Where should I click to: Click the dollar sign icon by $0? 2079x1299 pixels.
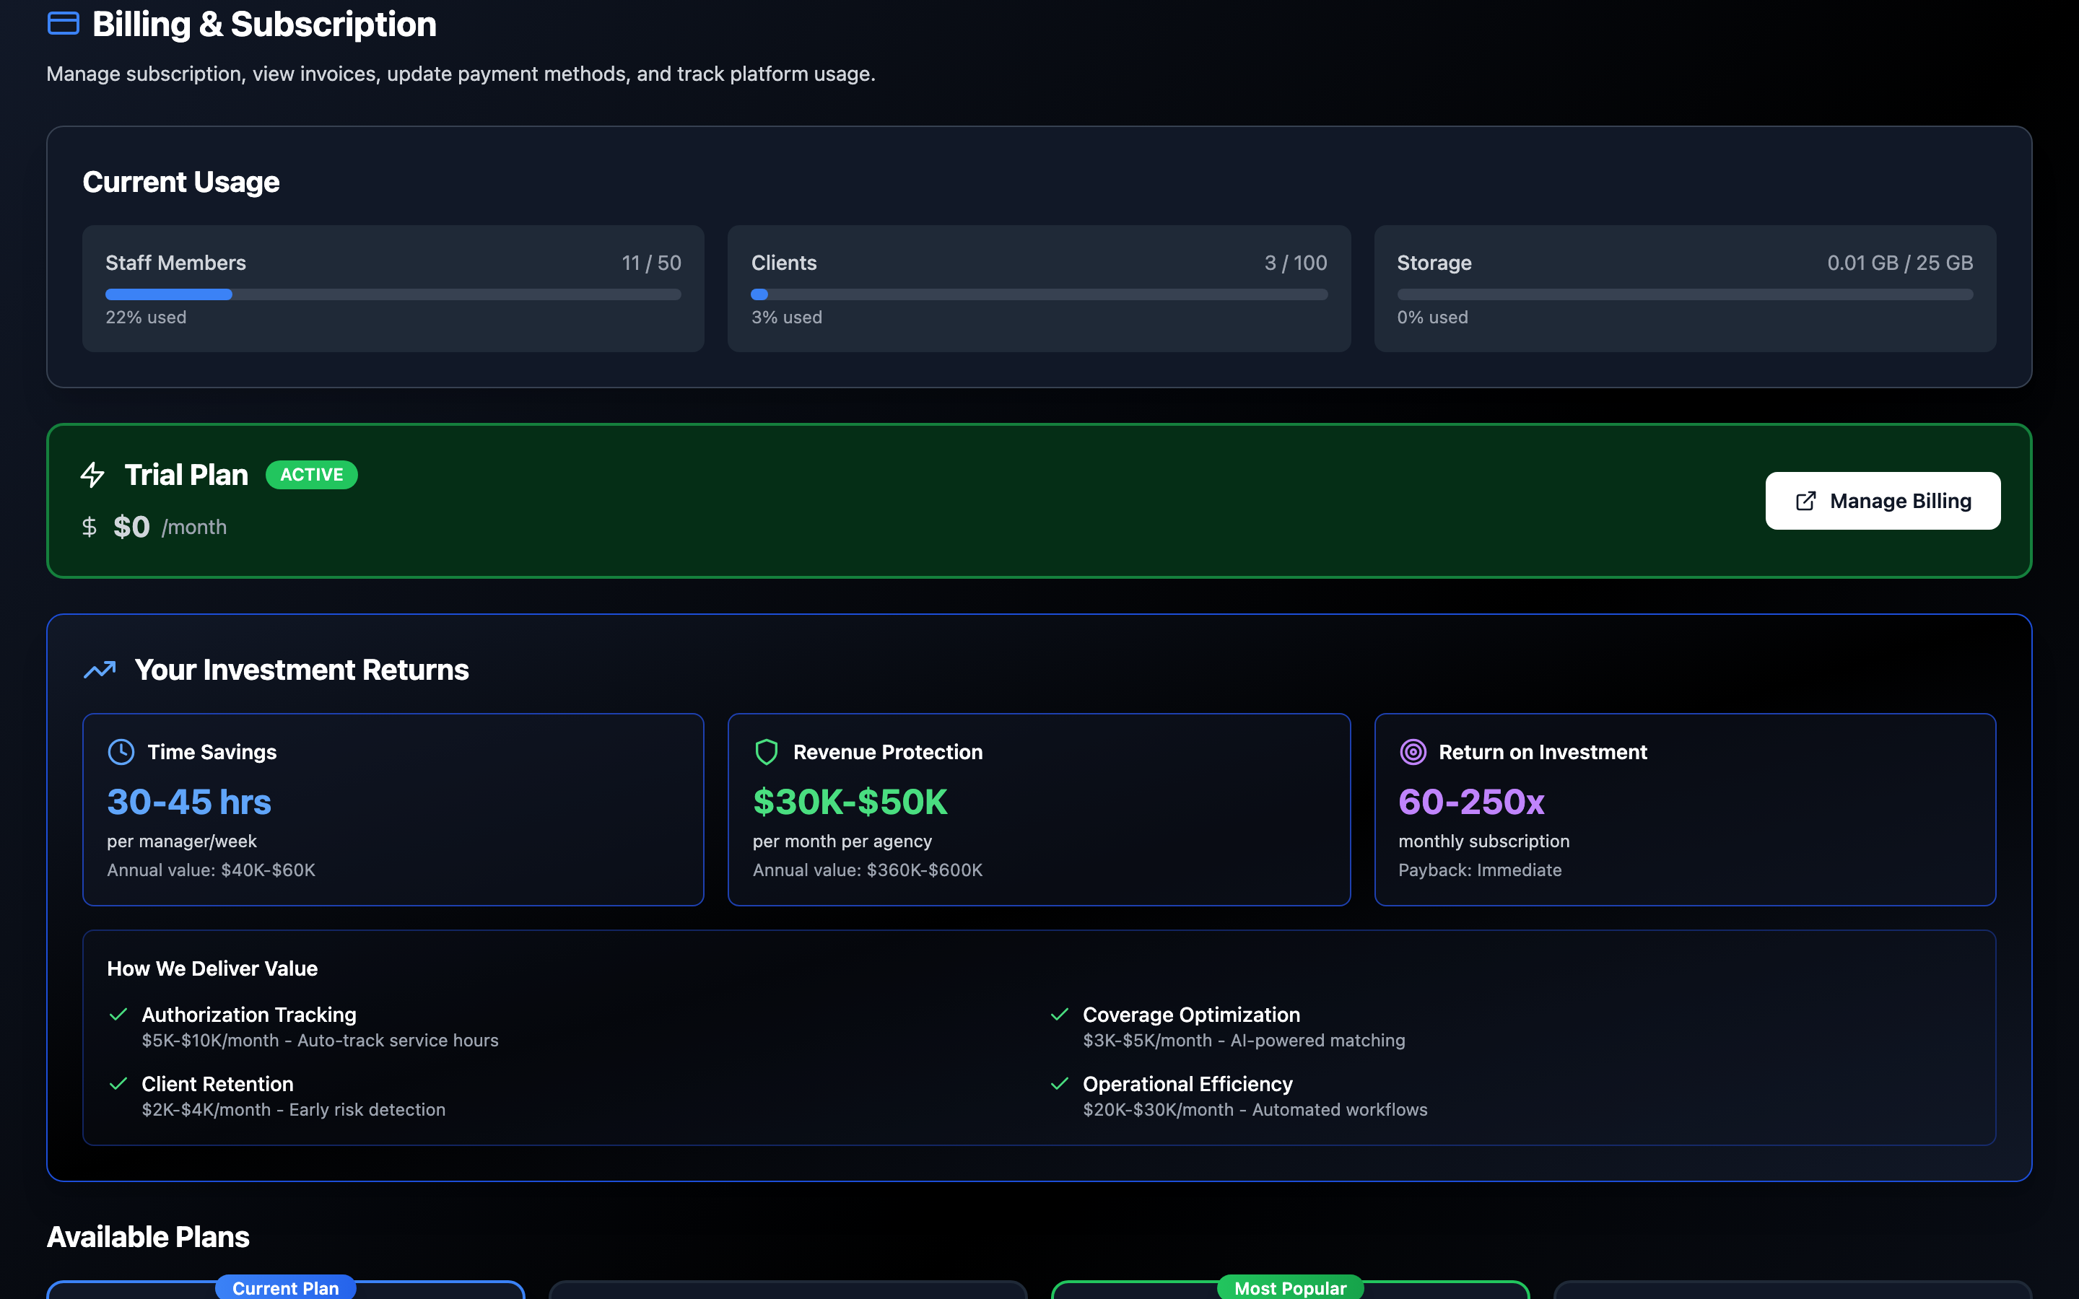(x=90, y=527)
